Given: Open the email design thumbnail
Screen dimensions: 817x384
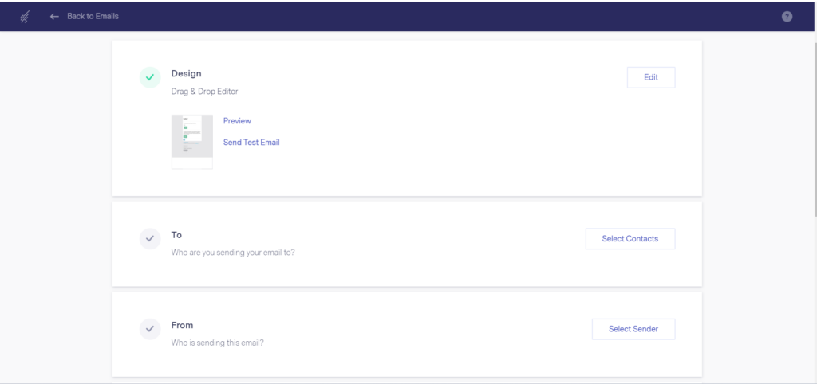Looking at the screenshot, I should pos(192,141).
